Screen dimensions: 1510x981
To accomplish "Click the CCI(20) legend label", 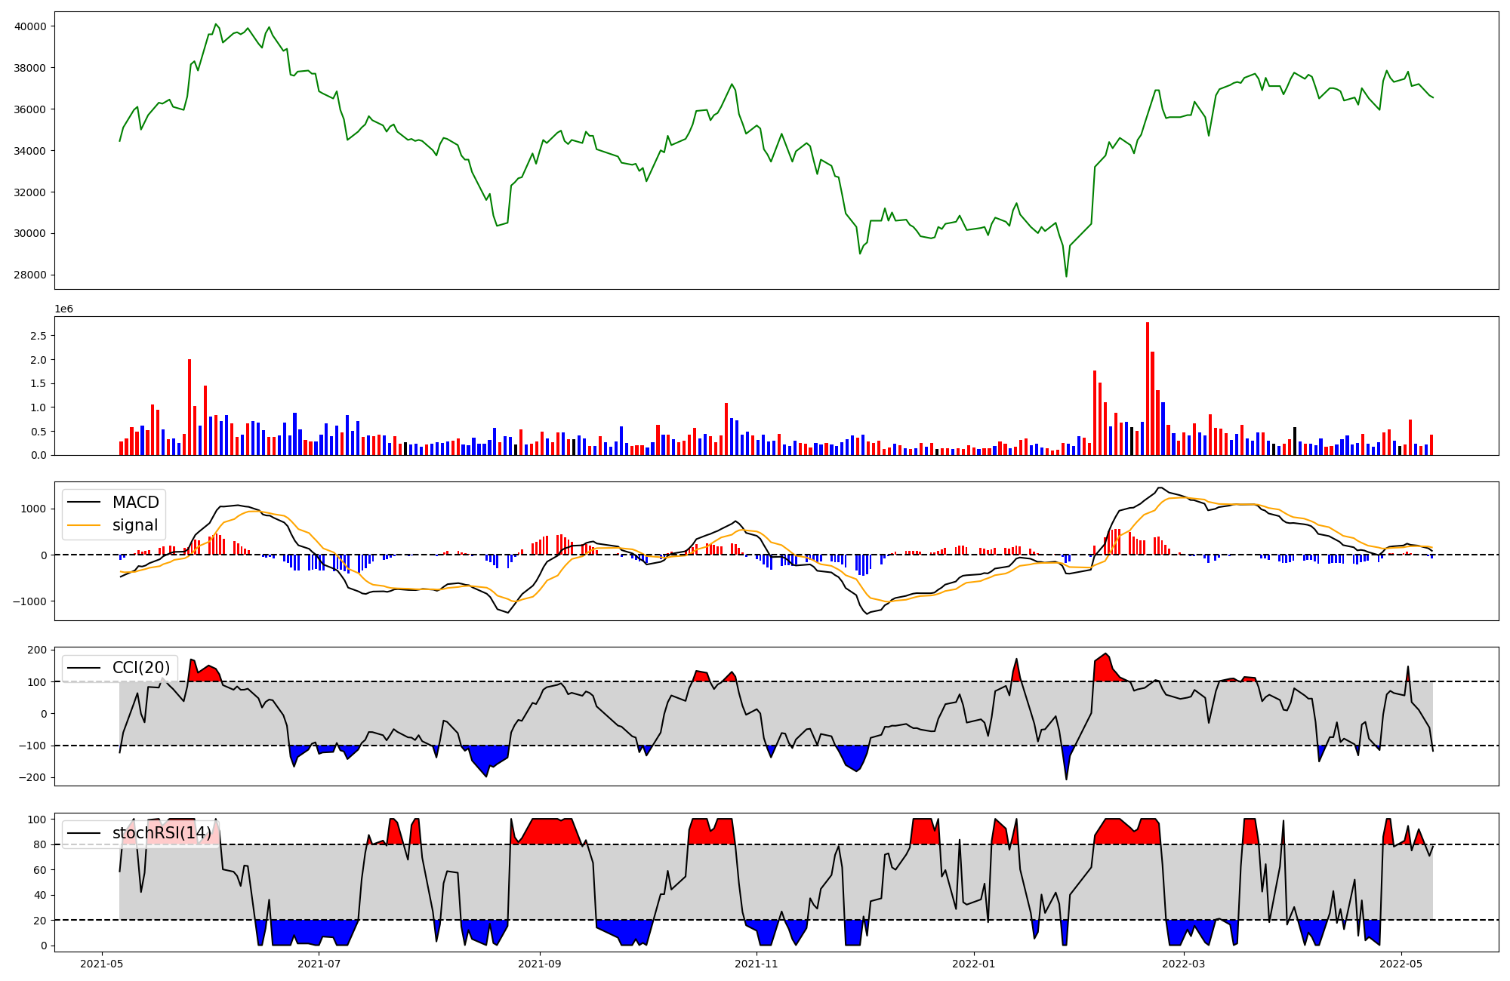I will click(x=141, y=668).
